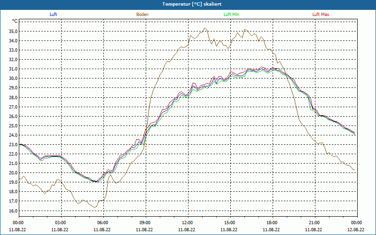The image size is (376, 235).
Task: Click the 33,0 y-axis value
Action: point(13,50)
